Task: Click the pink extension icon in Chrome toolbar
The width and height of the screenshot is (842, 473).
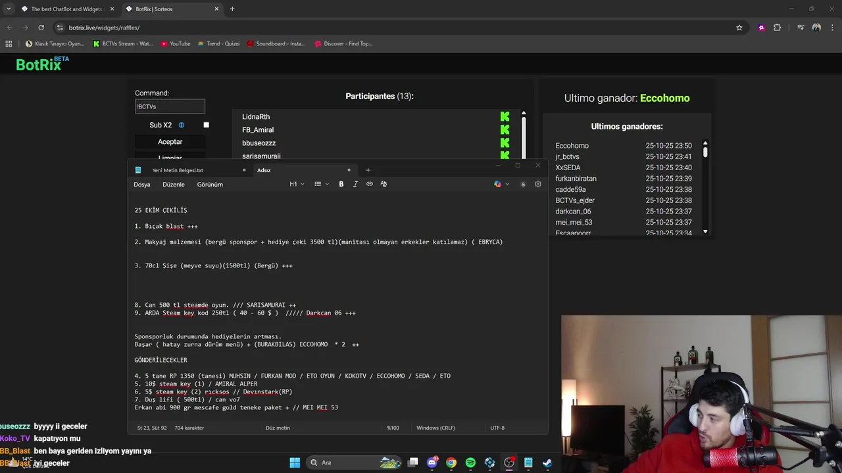Action: 762,28
